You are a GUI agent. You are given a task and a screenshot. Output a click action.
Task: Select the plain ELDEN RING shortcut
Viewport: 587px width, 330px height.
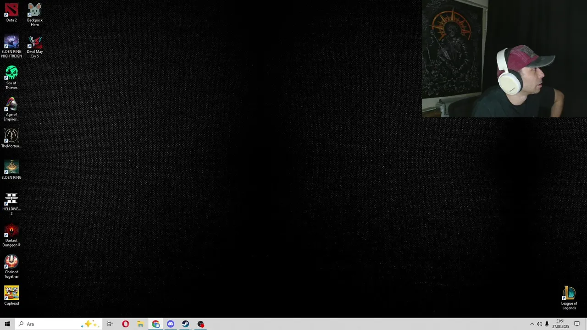click(x=11, y=170)
